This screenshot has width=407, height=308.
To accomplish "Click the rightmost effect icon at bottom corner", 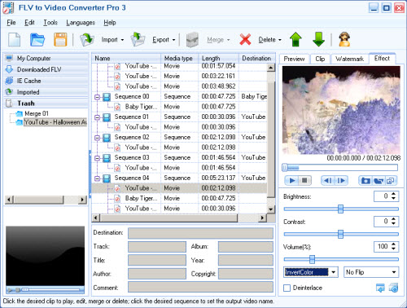I will (x=393, y=288).
